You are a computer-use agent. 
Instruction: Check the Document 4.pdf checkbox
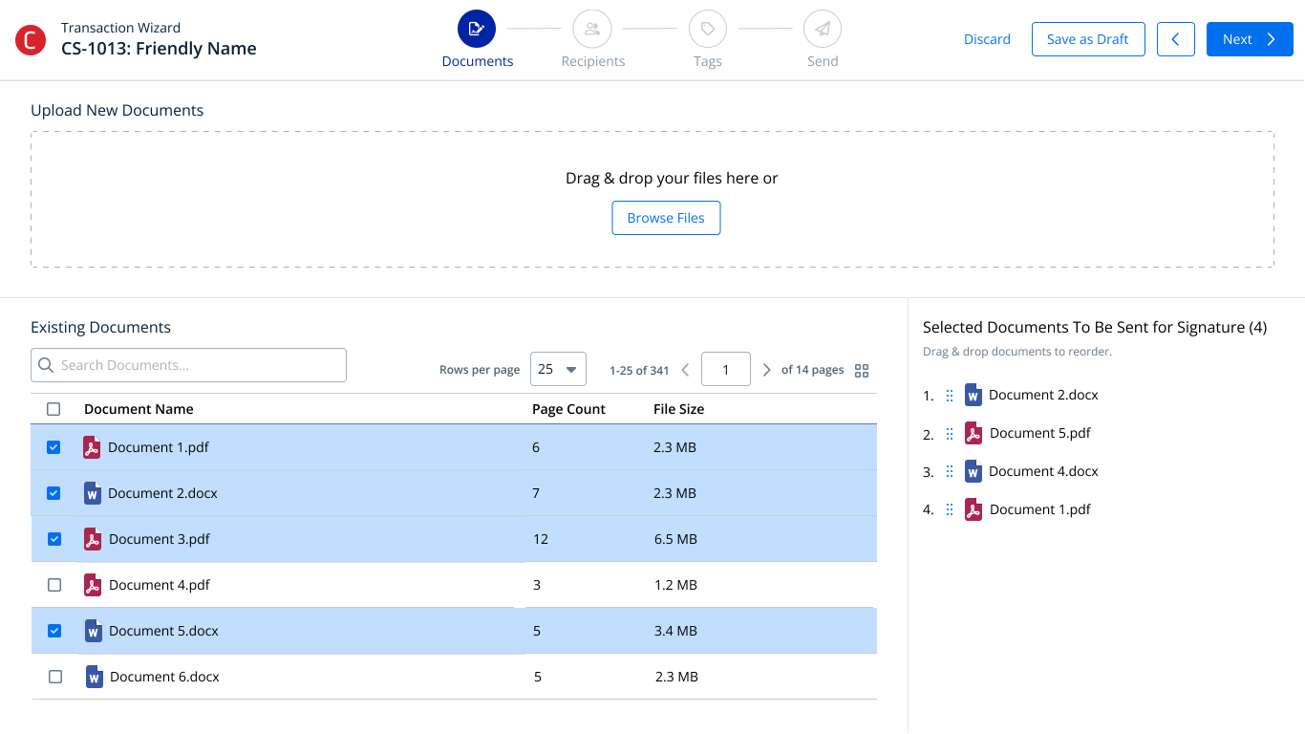(54, 585)
